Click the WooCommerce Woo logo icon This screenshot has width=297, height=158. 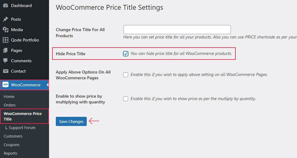point(6,85)
